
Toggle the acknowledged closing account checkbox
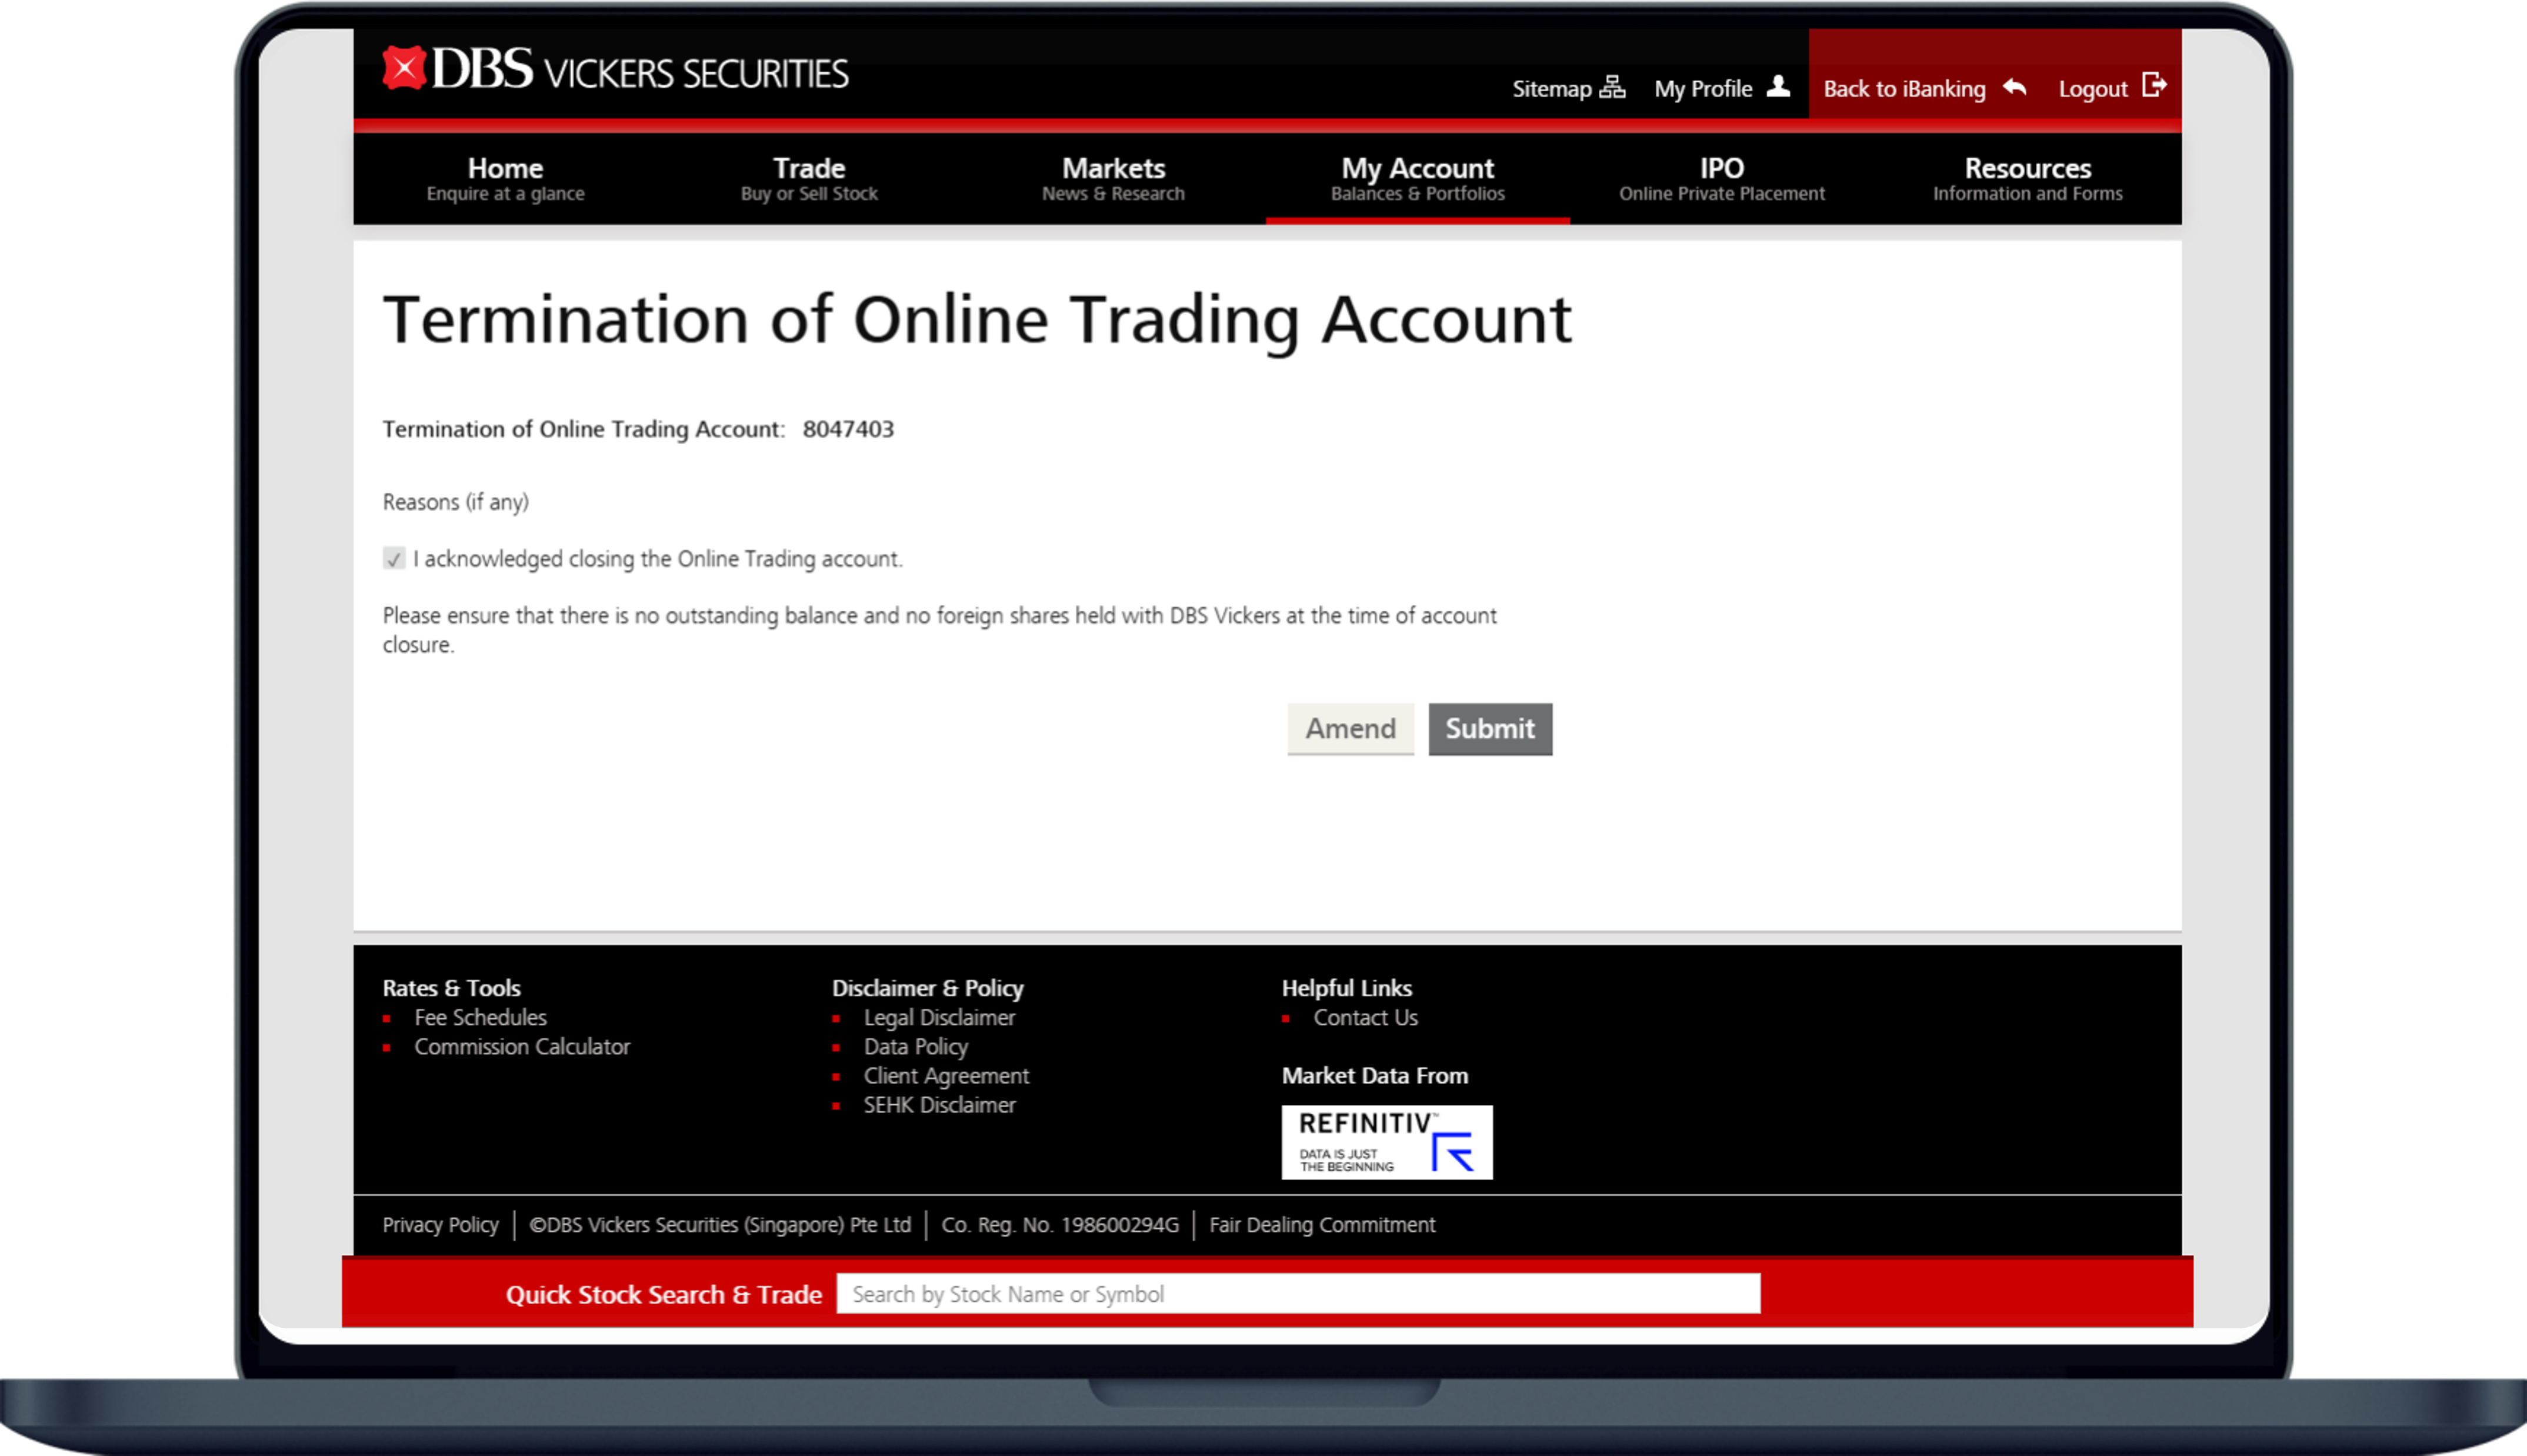[394, 559]
